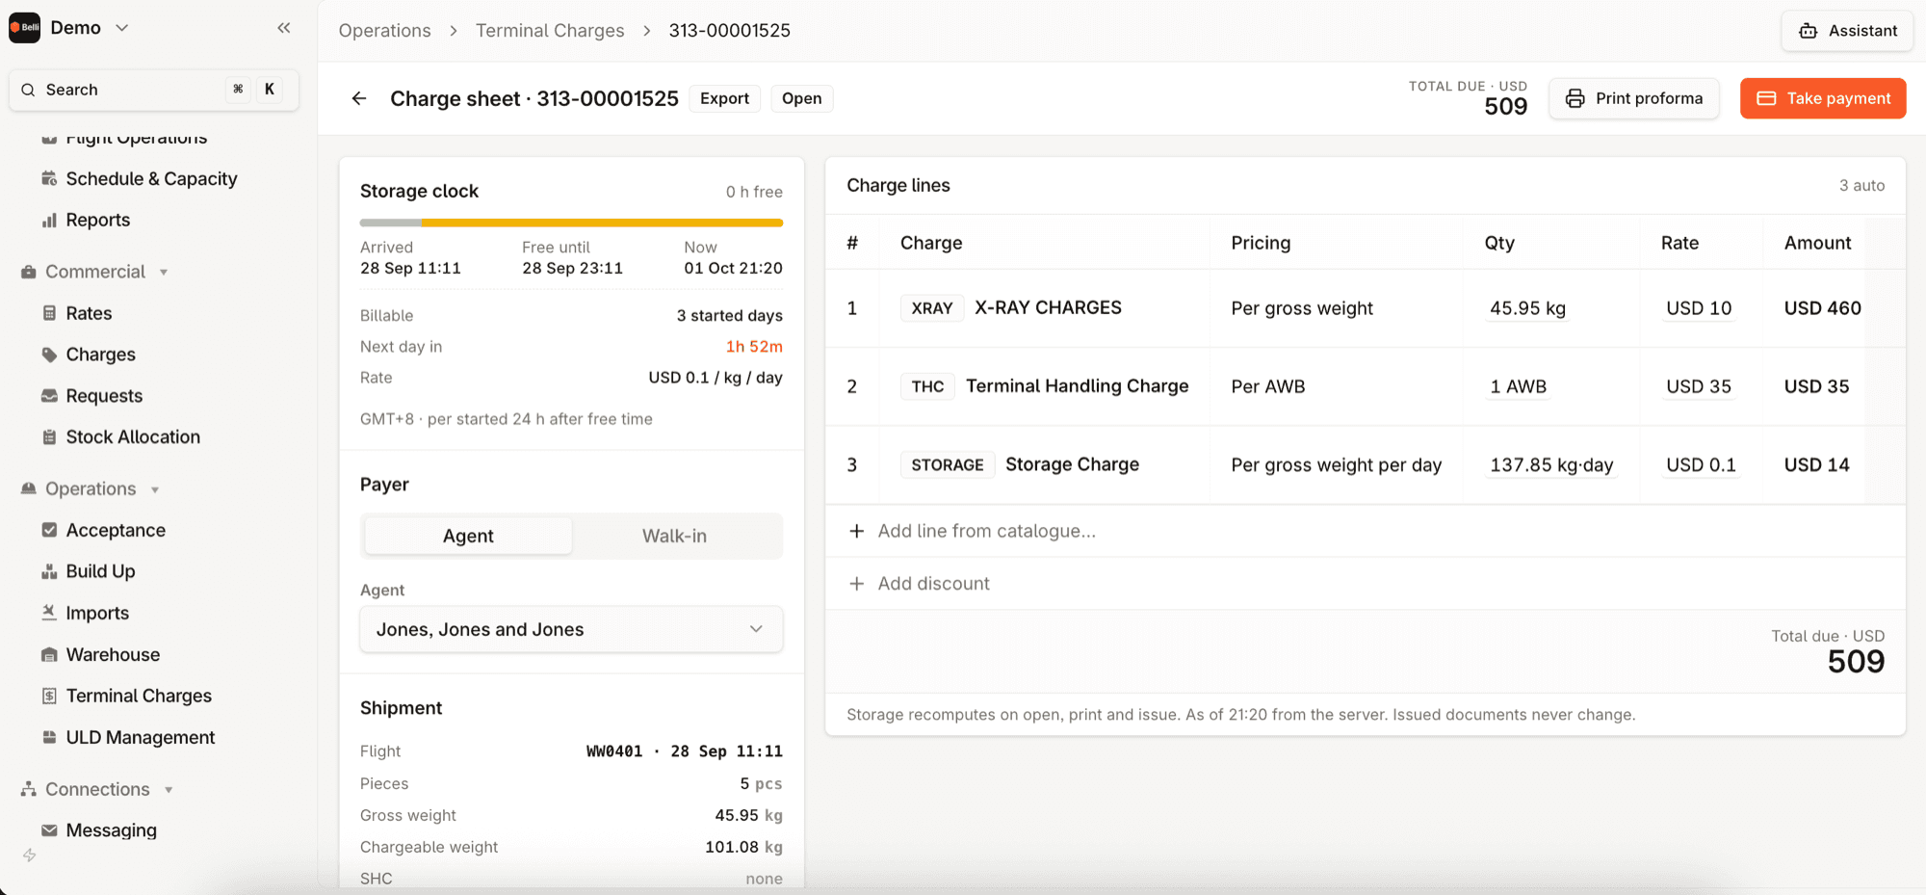Image resolution: width=1926 pixels, height=895 pixels.
Task: Open Warehouse from sidebar menu
Action: coord(113,654)
